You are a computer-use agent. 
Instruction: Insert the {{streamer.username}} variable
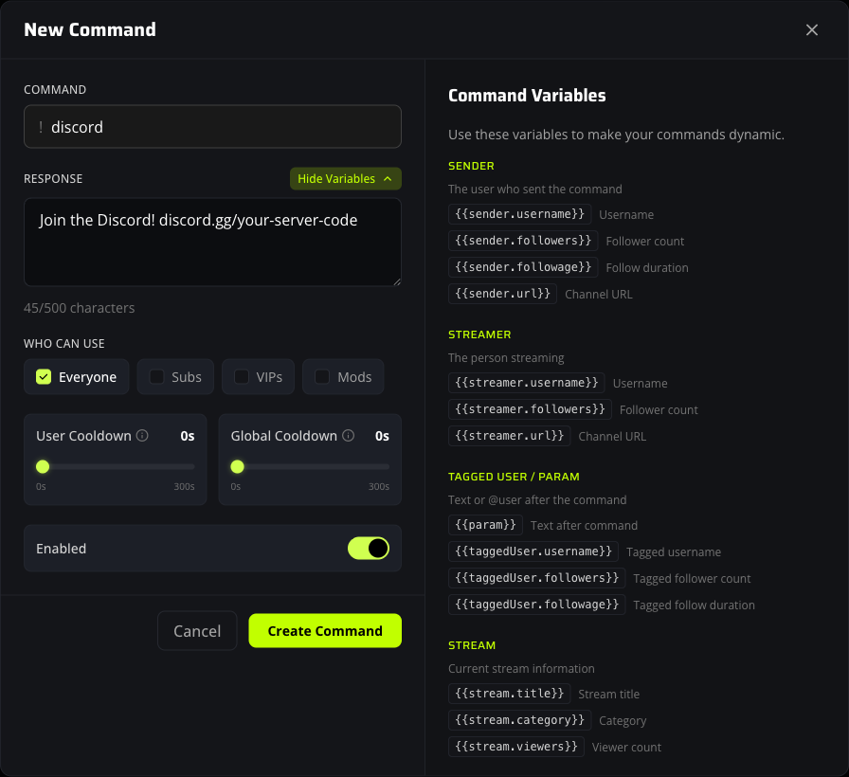(526, 383)
